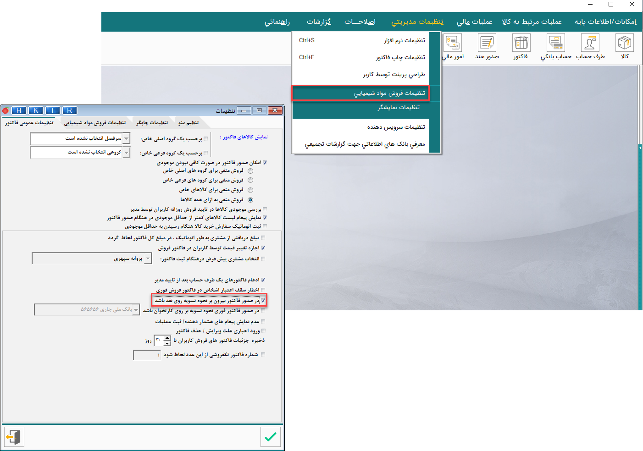Increase days with the stepper up arrow

(x=167, y=338)
